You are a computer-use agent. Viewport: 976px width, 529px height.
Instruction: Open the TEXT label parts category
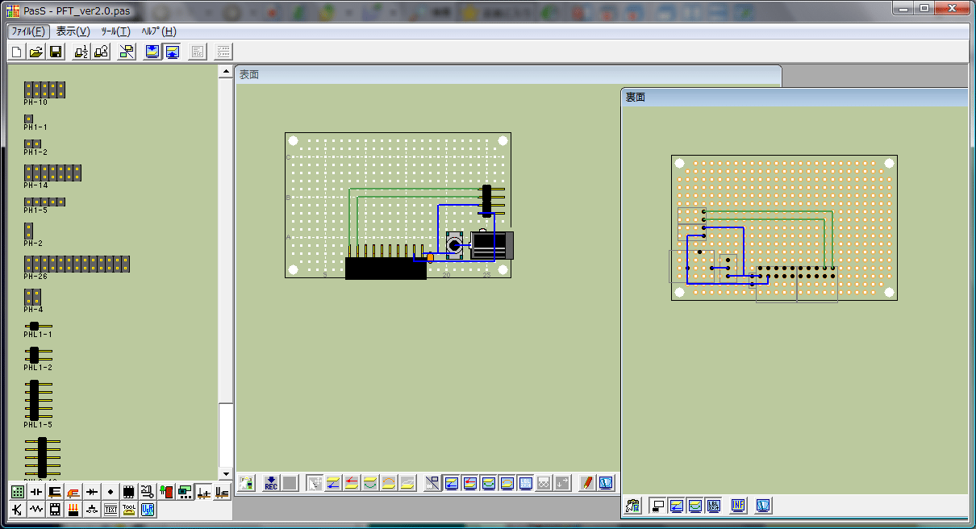tap(111, 510)
